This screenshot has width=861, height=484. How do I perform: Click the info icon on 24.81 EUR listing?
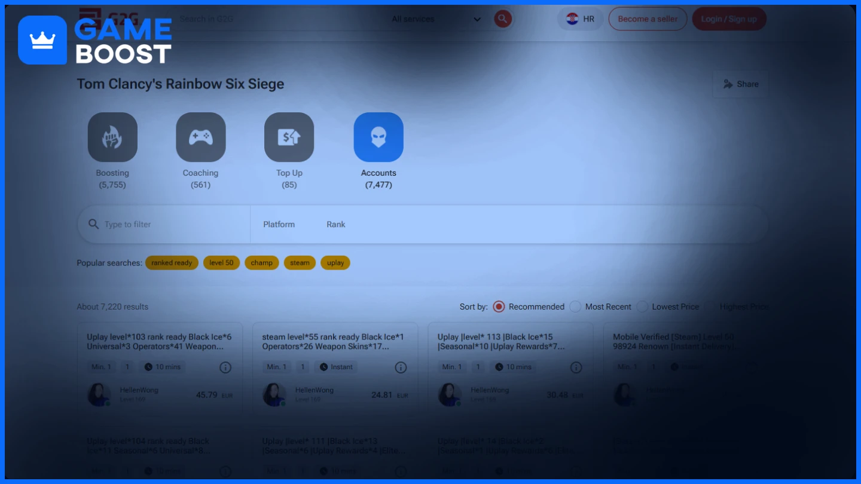point(401,367)
